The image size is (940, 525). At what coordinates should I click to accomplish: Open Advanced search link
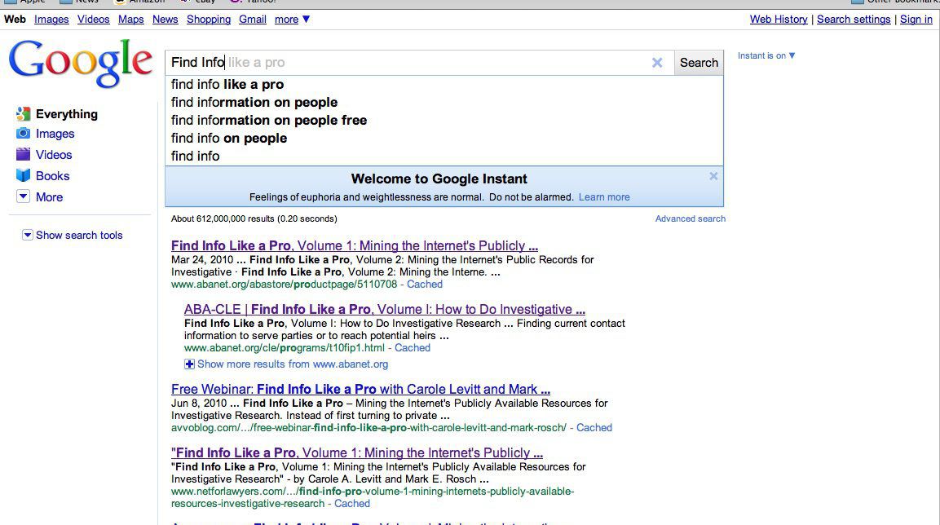click(x=690, y=218)
